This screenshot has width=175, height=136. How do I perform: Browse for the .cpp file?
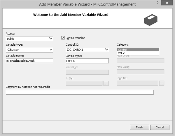(x=162, y=83)
